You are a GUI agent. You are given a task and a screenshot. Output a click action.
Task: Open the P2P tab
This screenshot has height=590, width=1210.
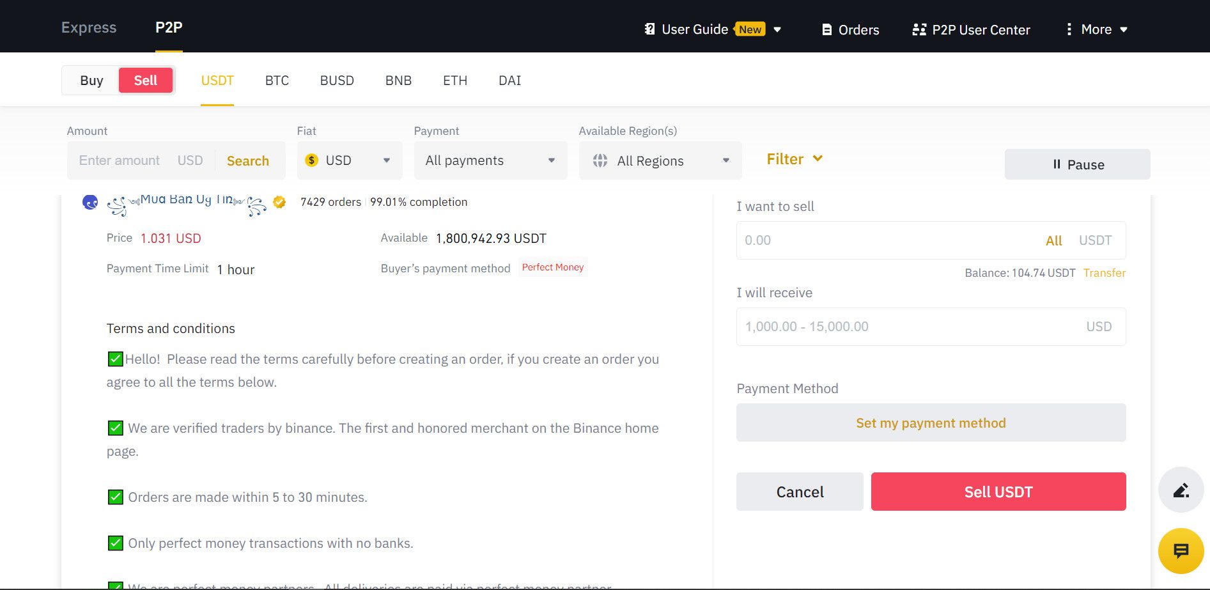[x=169, y=27]
